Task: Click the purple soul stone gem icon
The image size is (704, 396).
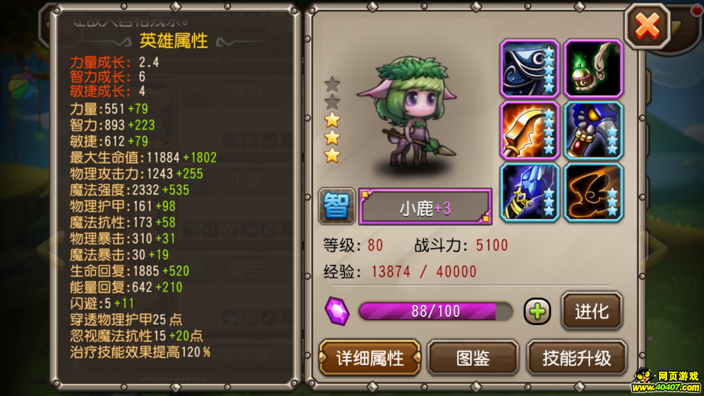Action: point(337,311)
